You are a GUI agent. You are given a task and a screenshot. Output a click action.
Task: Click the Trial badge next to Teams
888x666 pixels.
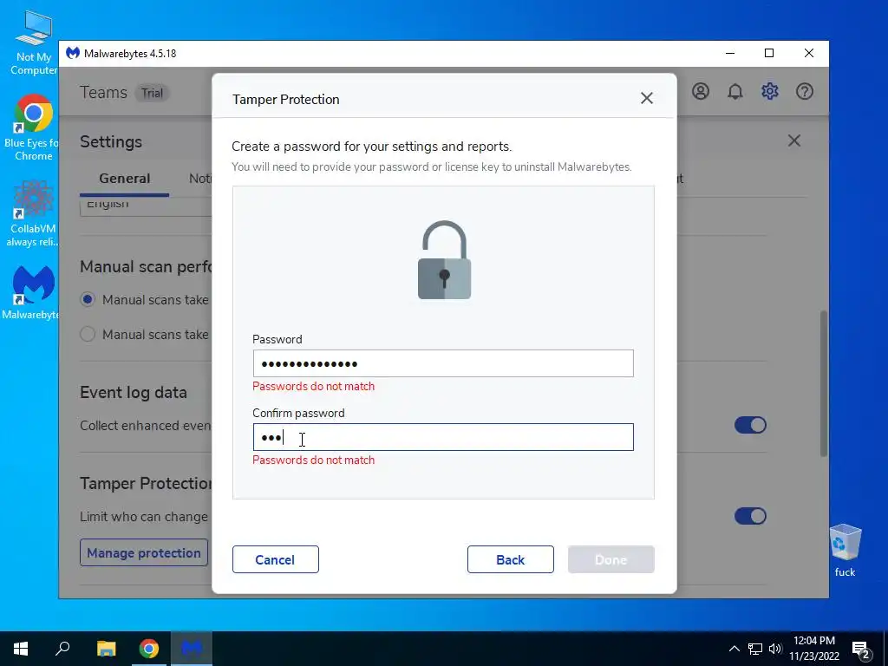pyautogui.click(x=152, y=93)
